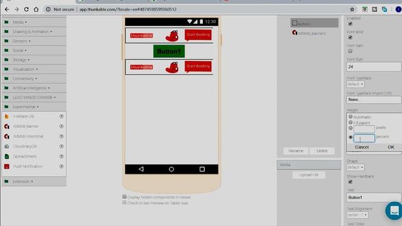The width and height of the screenshot is (402, 226).
Task: Open help for AdMob Banner
Action: pos(62,126)
